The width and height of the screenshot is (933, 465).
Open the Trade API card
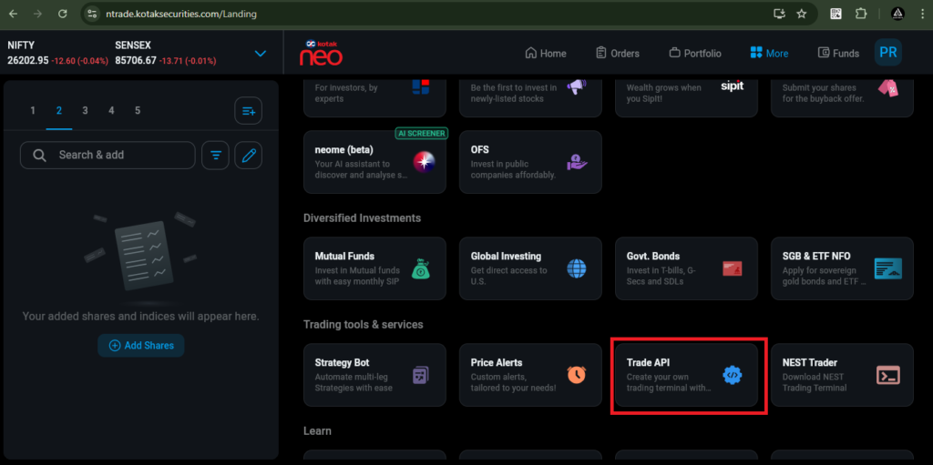point(686,374)
